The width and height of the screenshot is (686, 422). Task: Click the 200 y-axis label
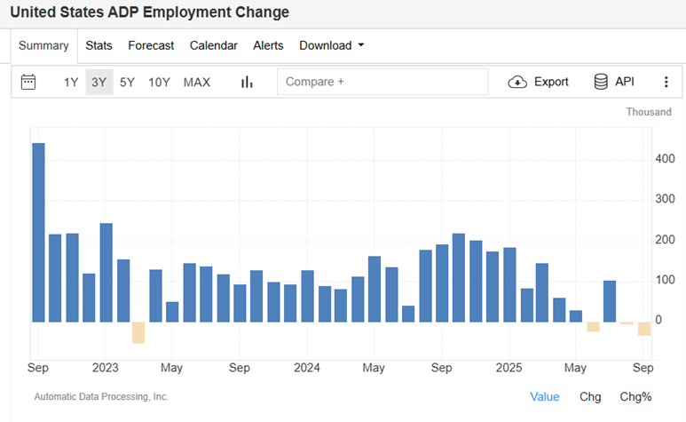(x=665, y=240)
